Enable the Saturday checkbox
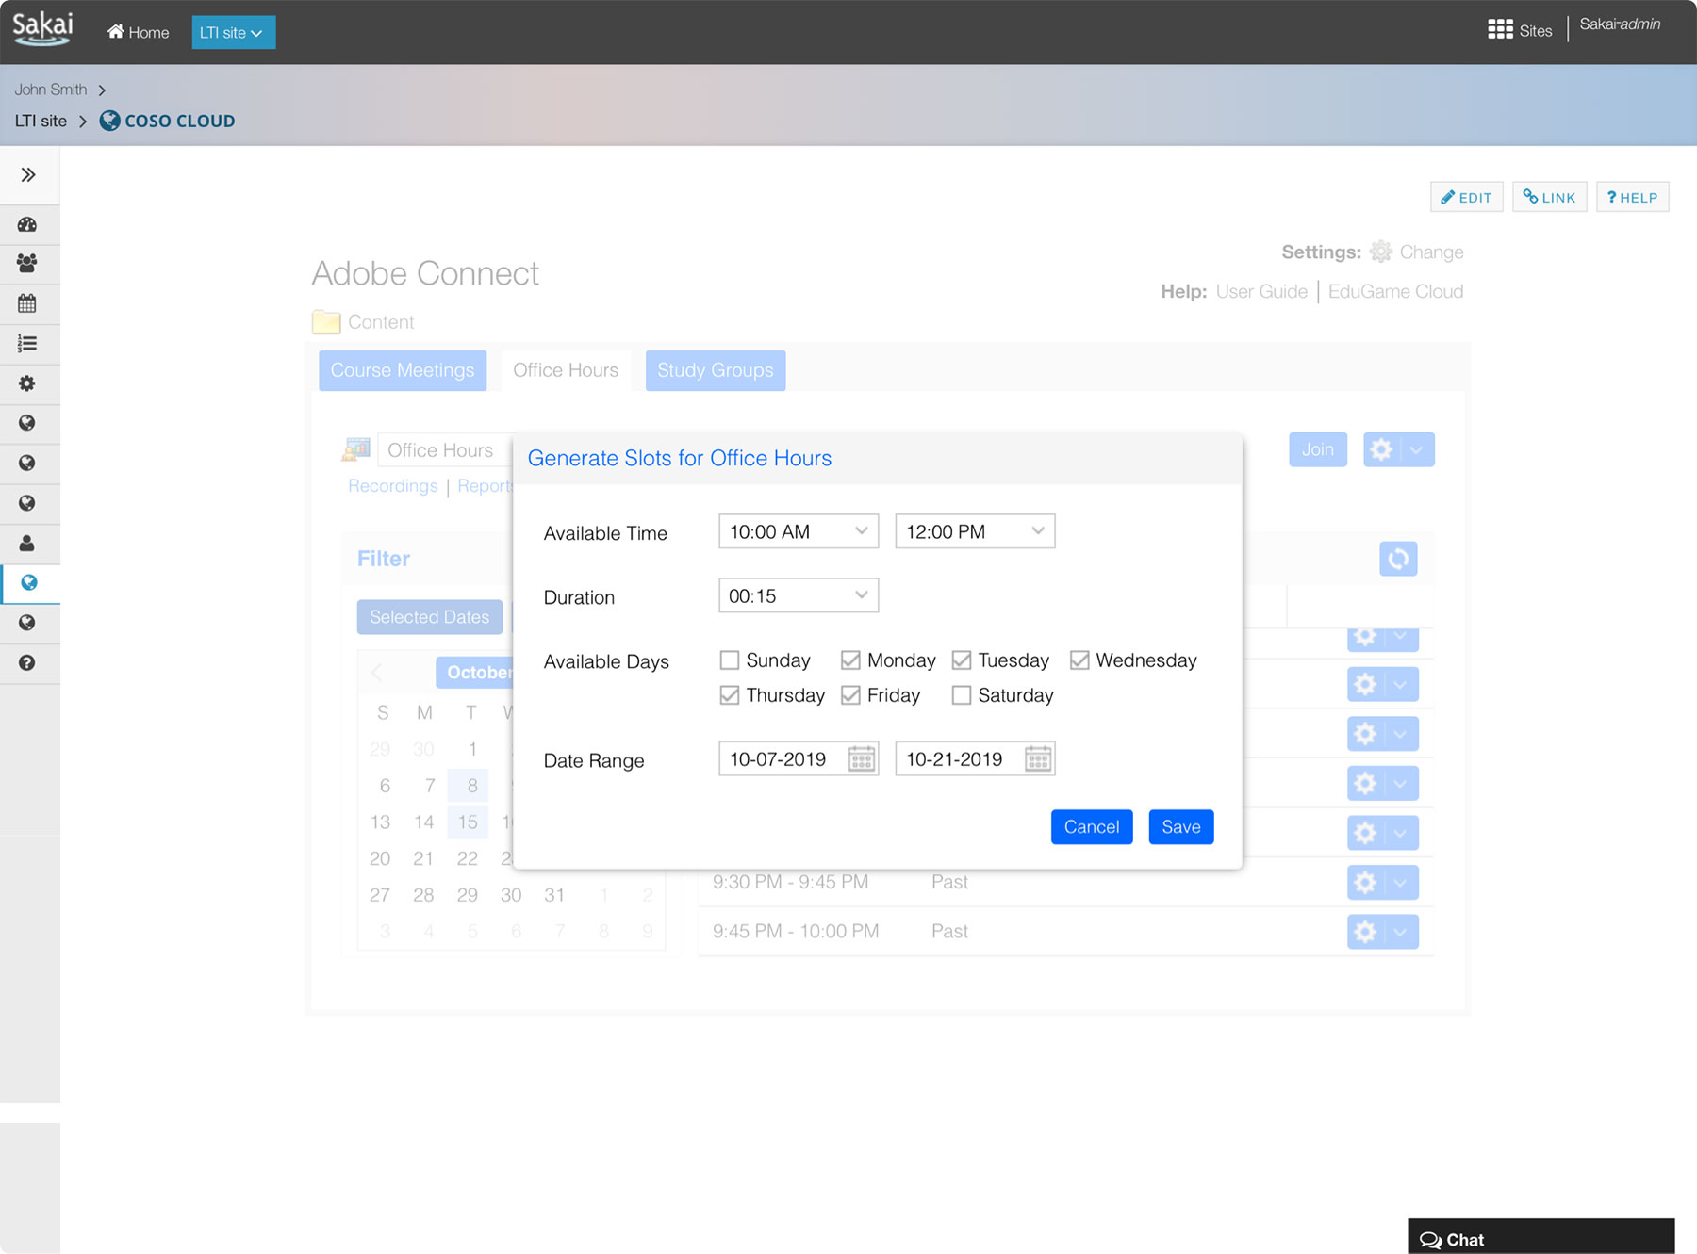Viewport: 1697px width, 1254px height. (962, 695)
